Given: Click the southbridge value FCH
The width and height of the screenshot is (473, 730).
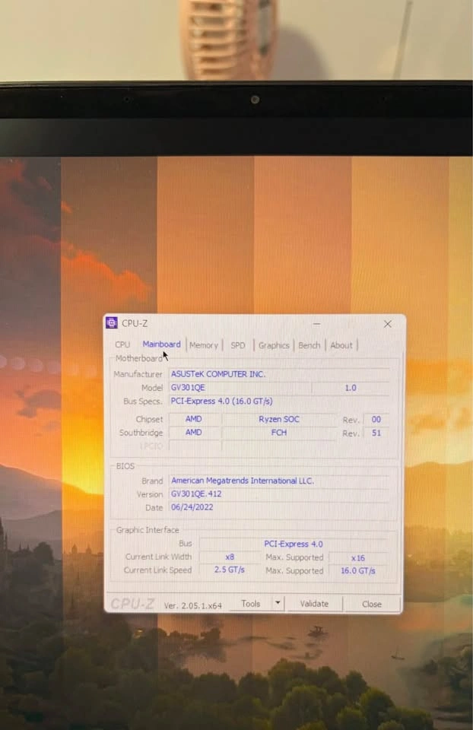Looking at the screenshot, I should (x=279, y=433).
